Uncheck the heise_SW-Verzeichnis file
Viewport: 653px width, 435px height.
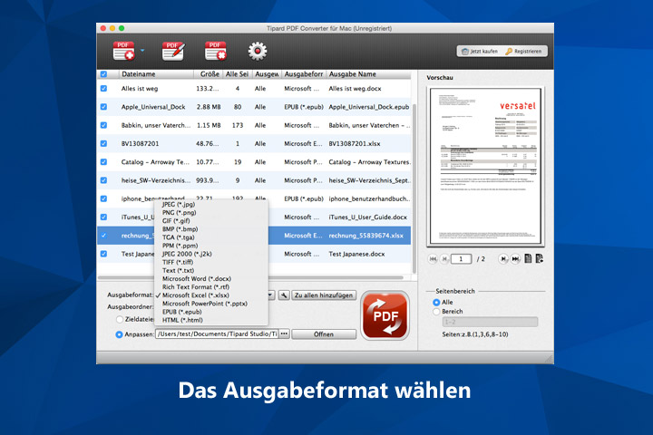pyautogui.click(x=103, y=179)
